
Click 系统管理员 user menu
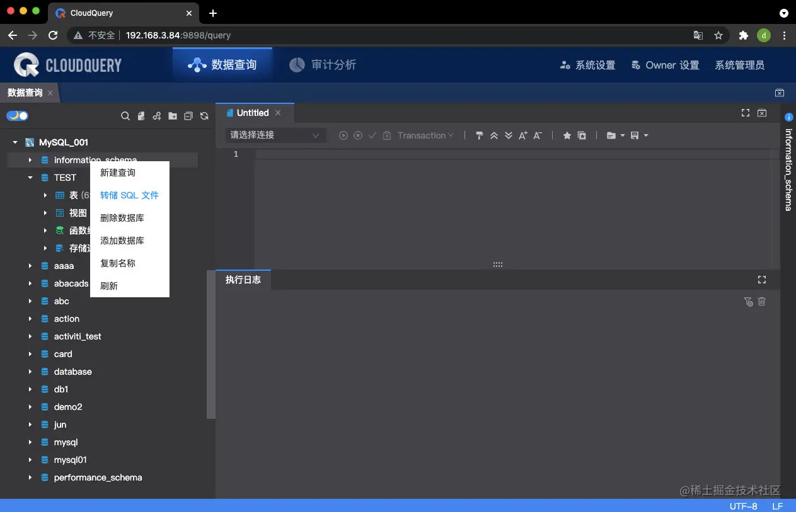(x=739, y=65)
